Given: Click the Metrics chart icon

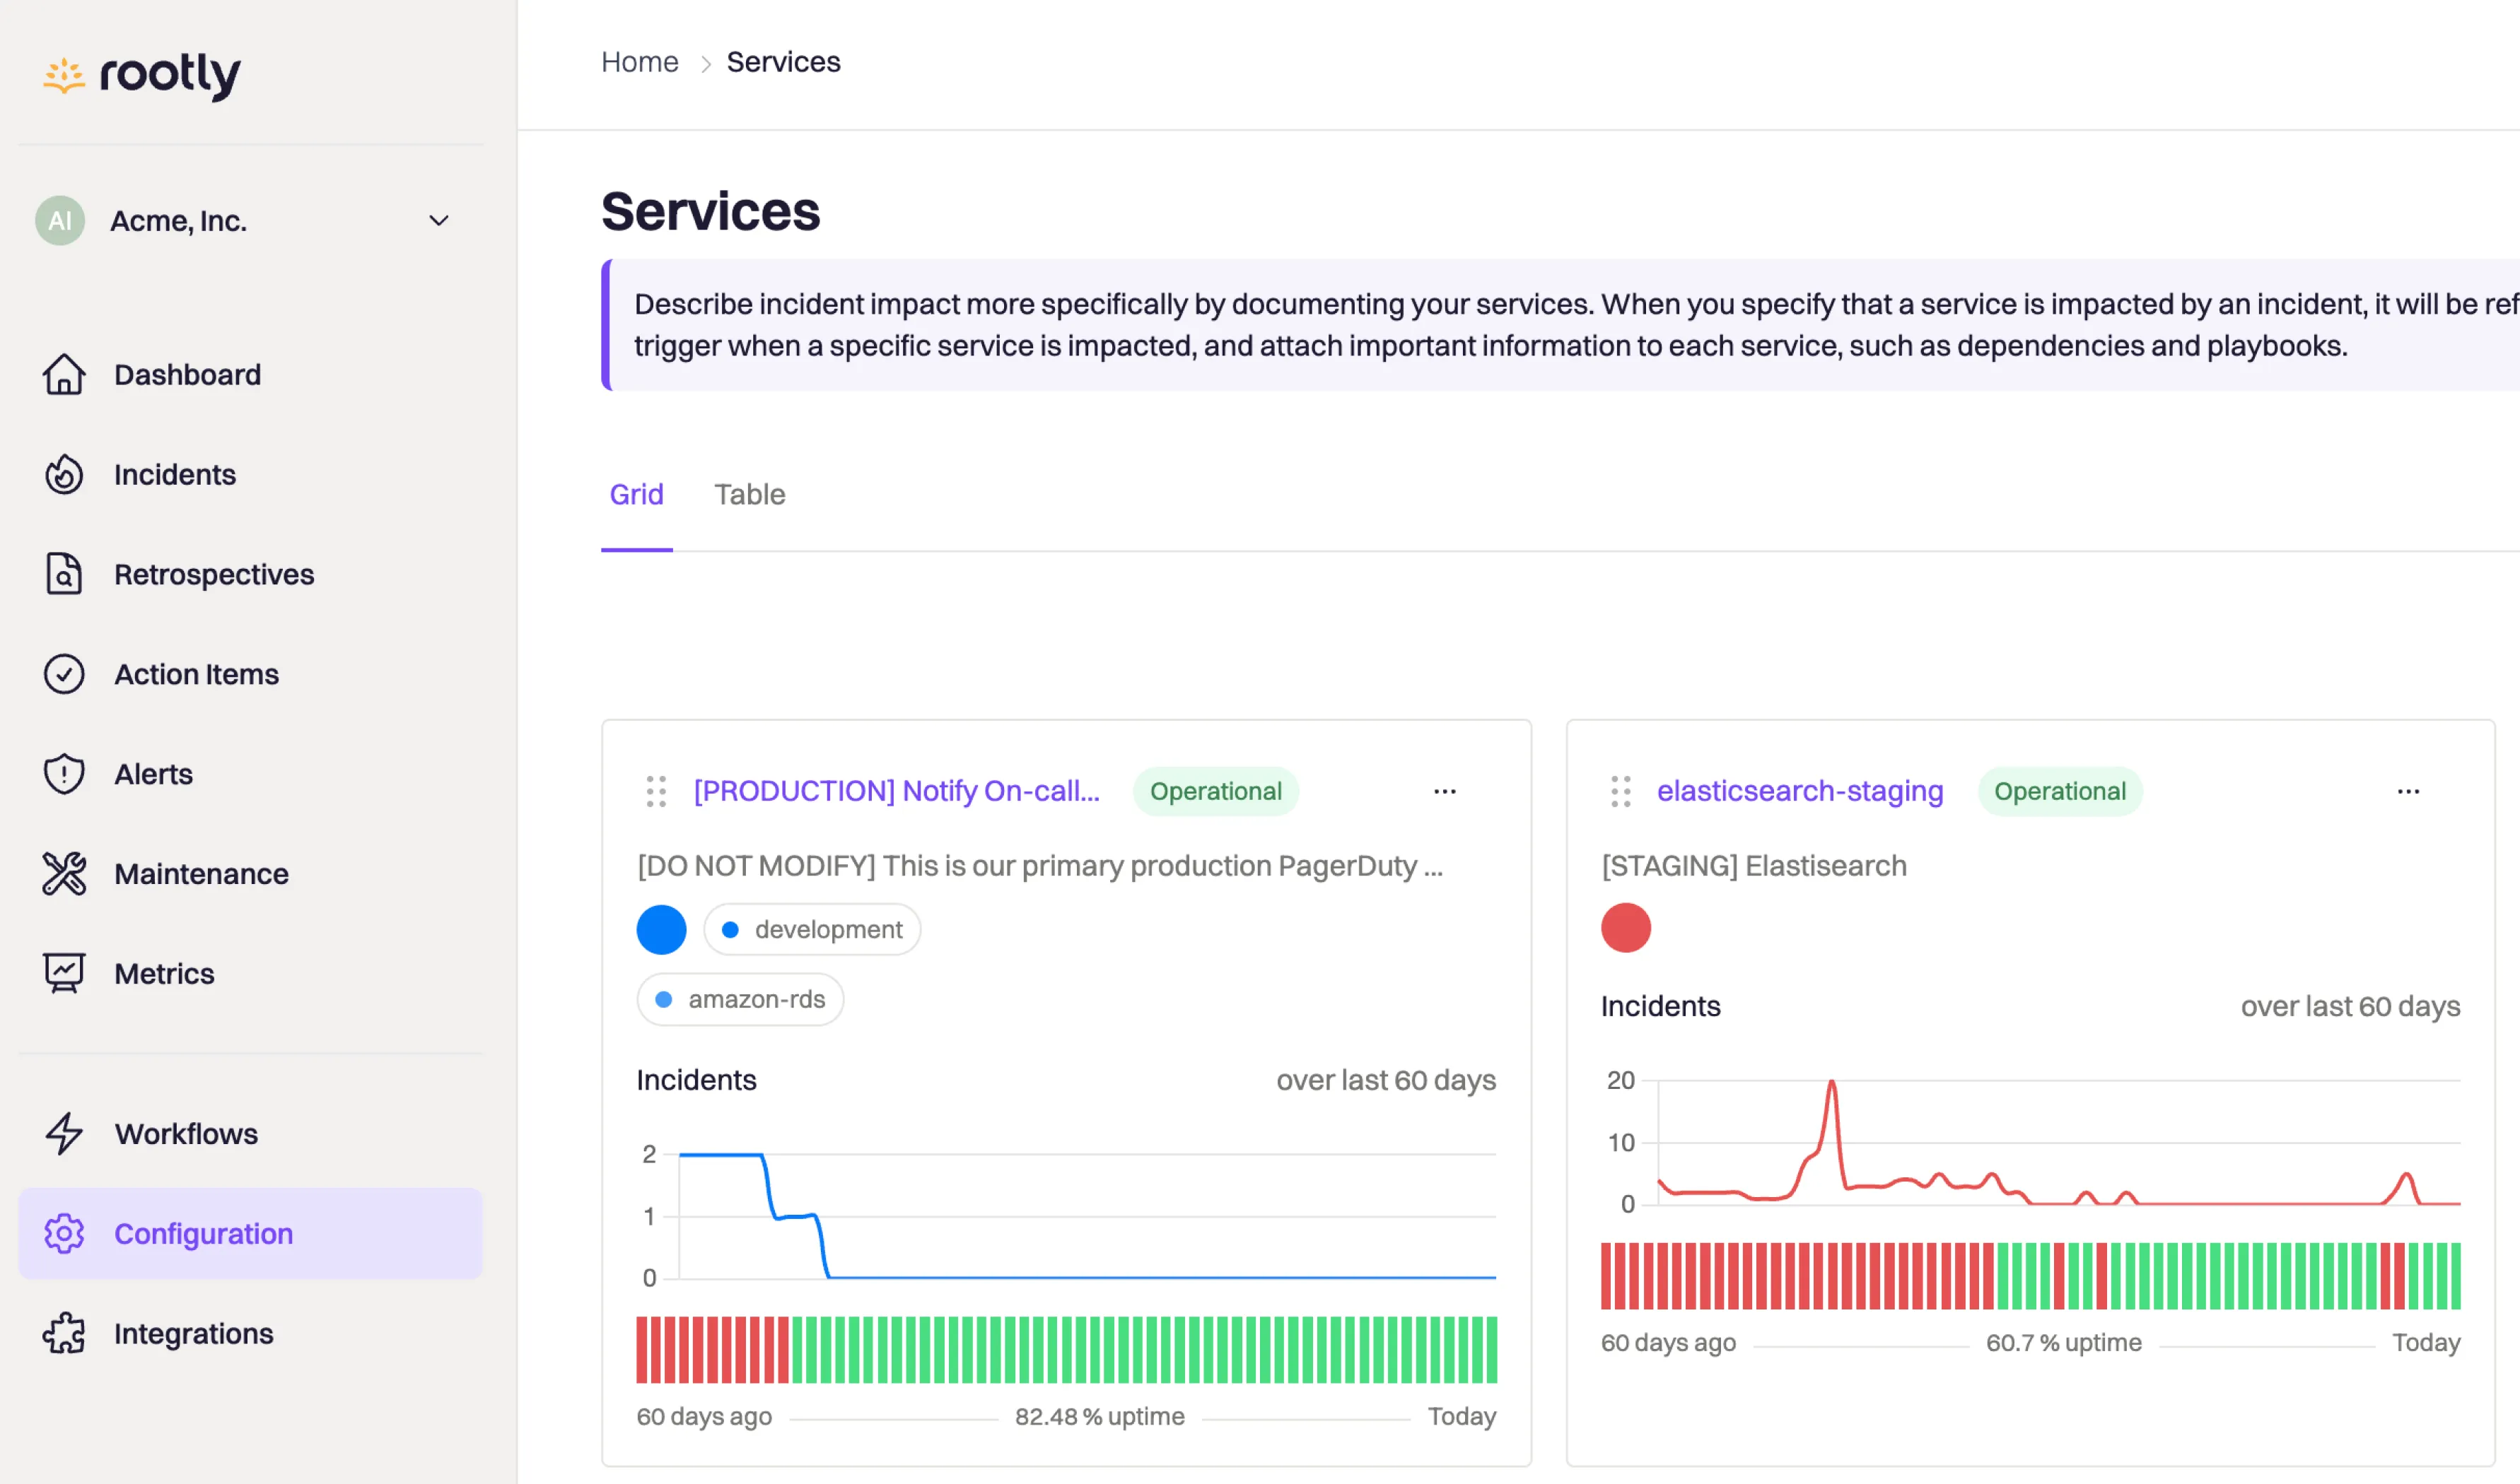Looking at the screenshot, I should [x=63, y=973].
